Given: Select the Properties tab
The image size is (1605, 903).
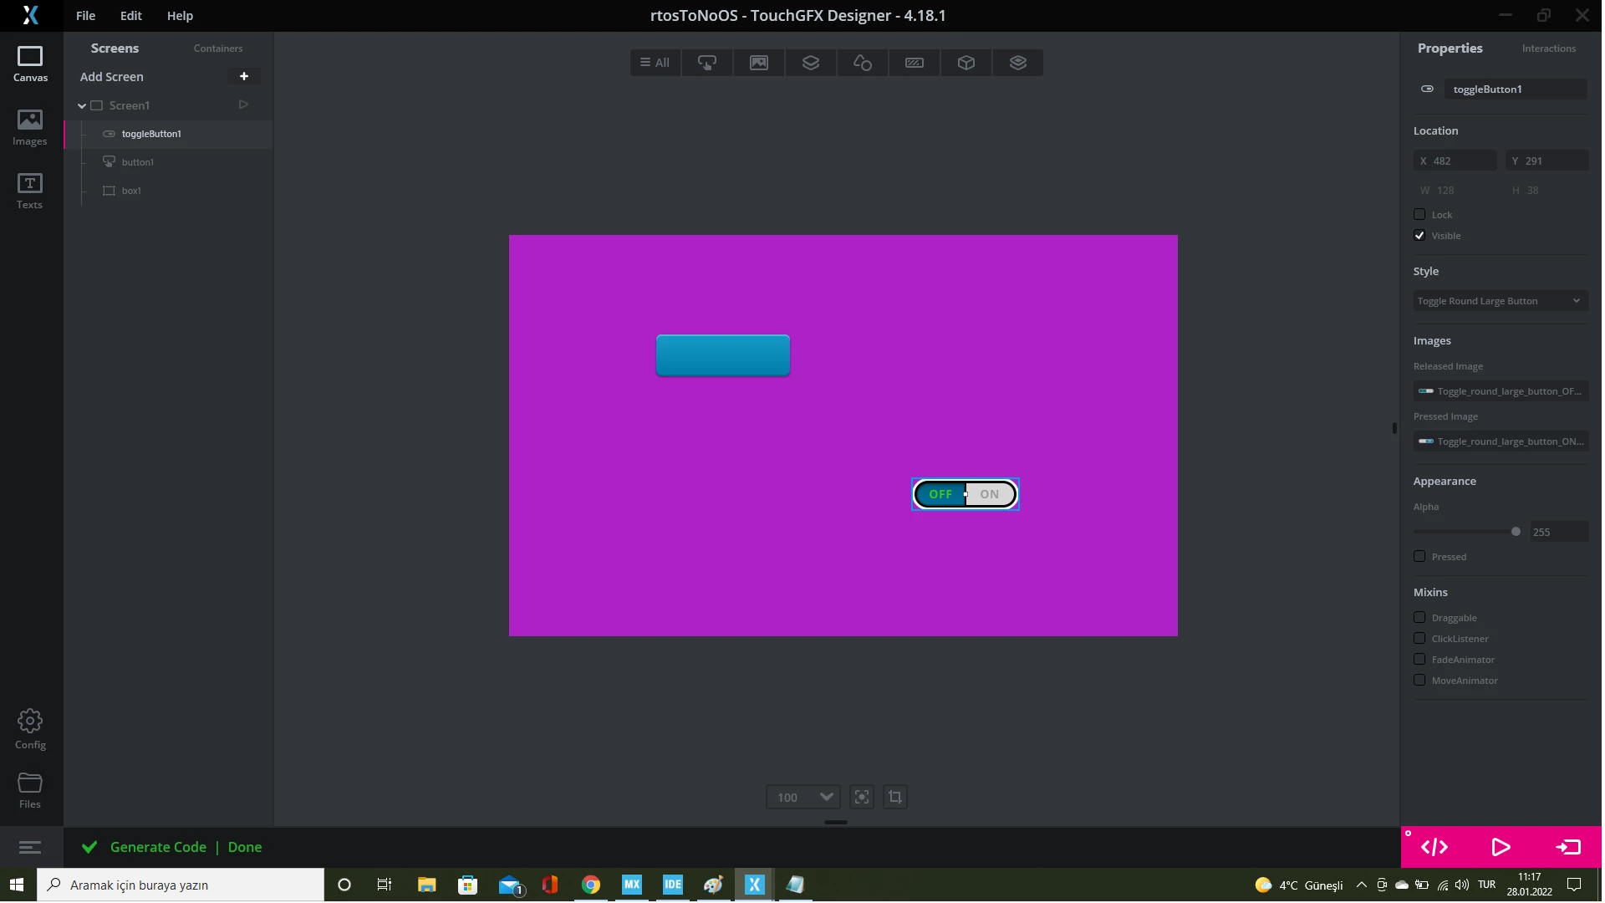Looking at the screenshot, I should coord(1450,48).
